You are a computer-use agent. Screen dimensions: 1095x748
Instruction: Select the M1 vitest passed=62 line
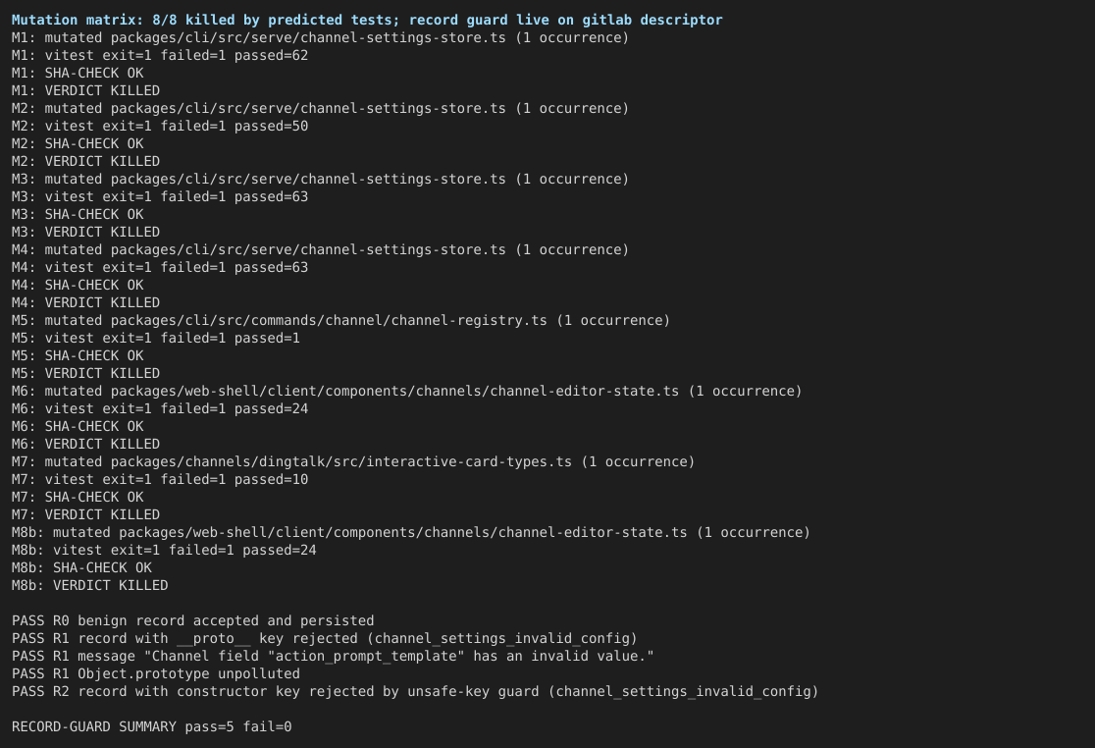160,55
